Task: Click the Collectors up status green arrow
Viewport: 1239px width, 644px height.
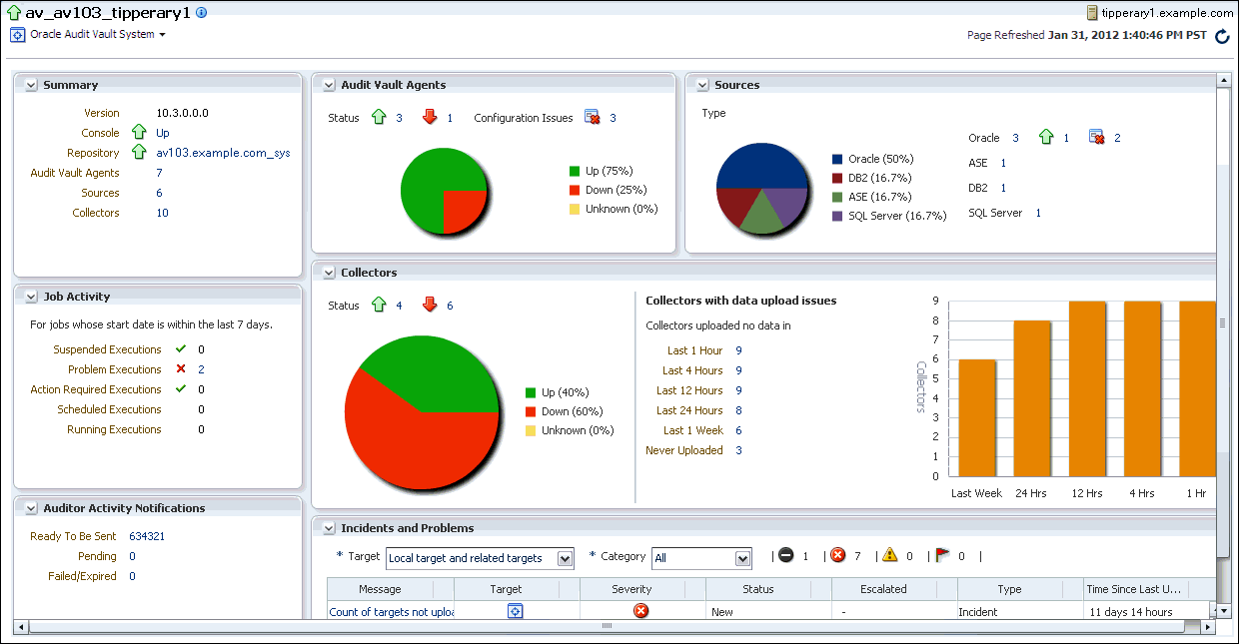Action: pyautogui.click(x=379, y=306)
